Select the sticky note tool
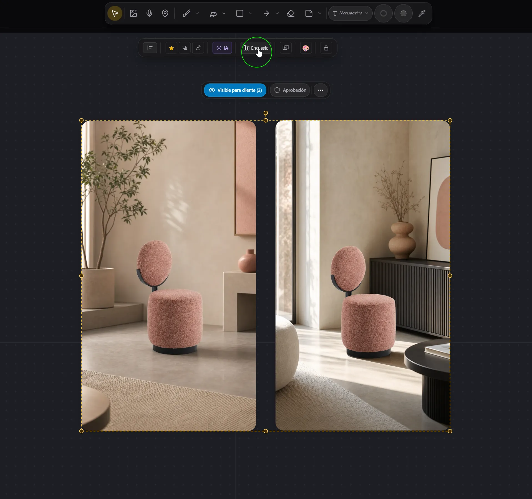The image size is (532, 499). point(309,13)
